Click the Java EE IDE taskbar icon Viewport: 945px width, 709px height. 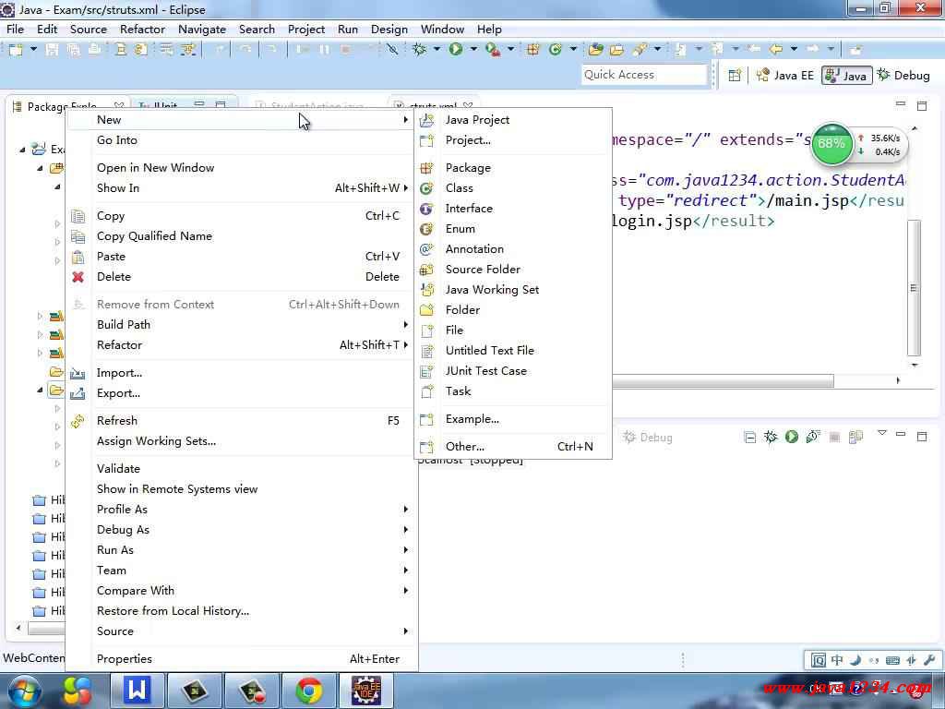(366, 691)
